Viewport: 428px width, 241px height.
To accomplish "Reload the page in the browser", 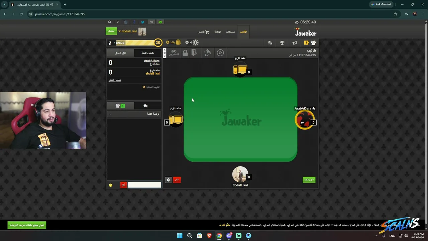I will [x=21, y=14].
